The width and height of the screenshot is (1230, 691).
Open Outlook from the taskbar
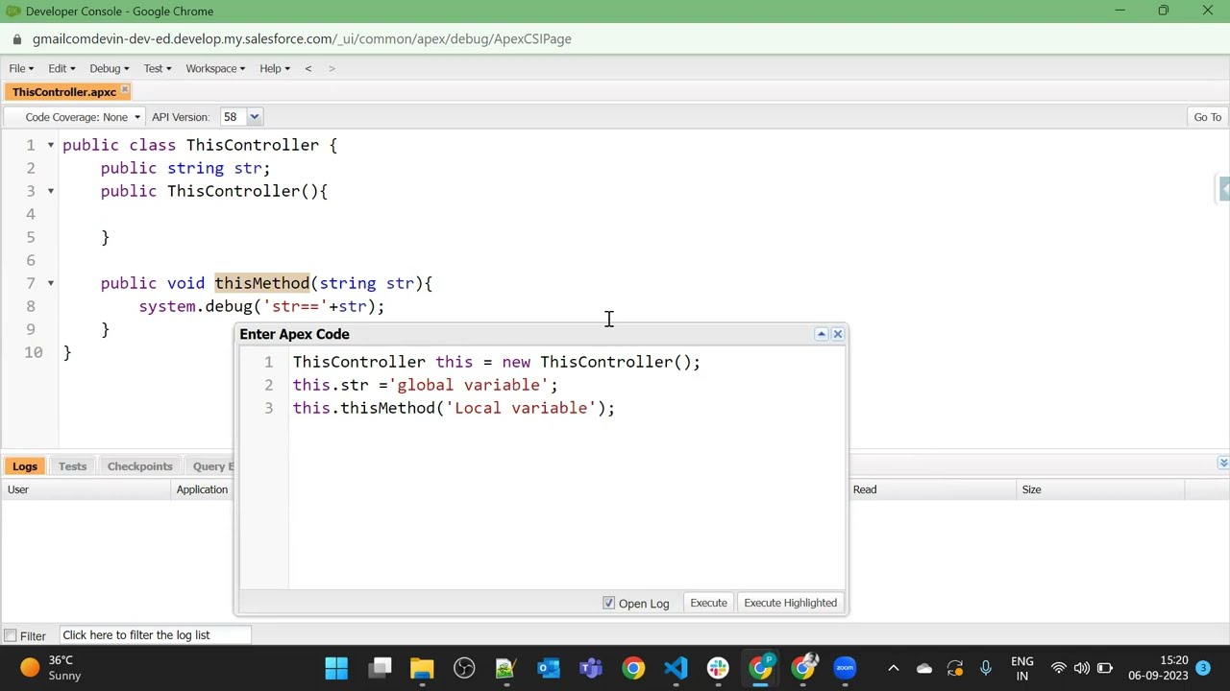[x=548, y=668]
